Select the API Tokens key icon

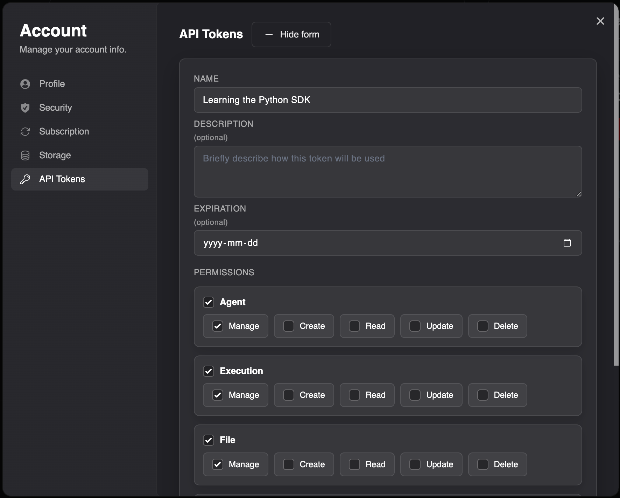tap(25, 179)
